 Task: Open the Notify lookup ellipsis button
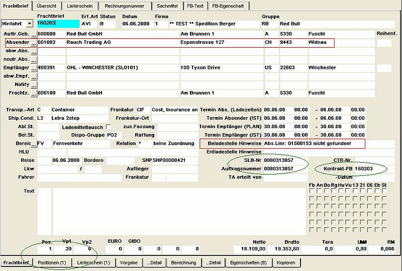[34, 85]
